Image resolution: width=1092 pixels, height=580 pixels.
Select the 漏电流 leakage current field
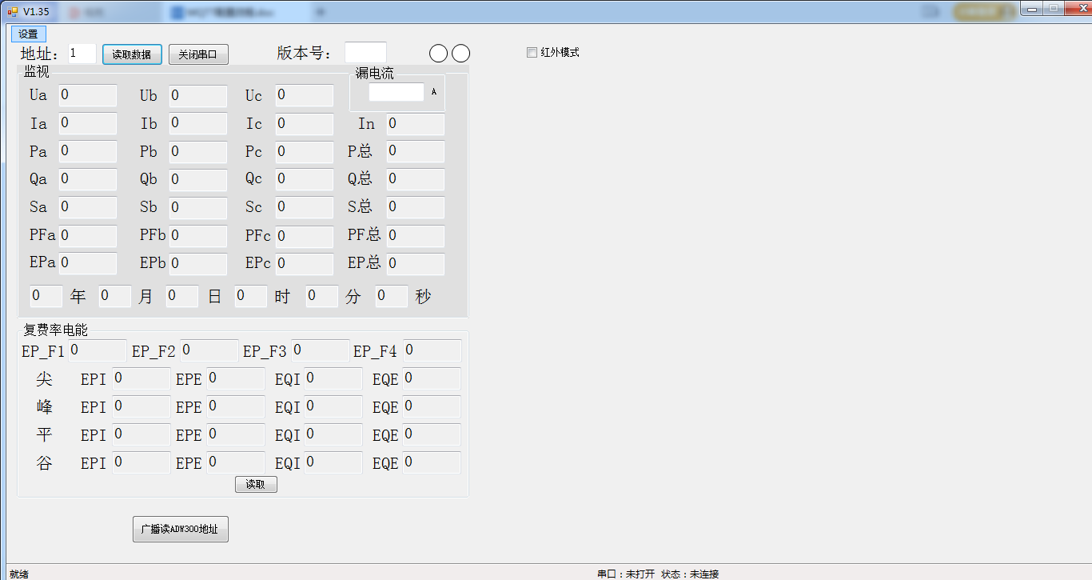tap(396, 93)
